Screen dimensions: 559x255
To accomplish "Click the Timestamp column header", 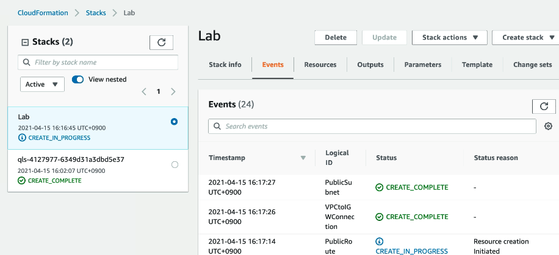I will [x=227, y=158].
